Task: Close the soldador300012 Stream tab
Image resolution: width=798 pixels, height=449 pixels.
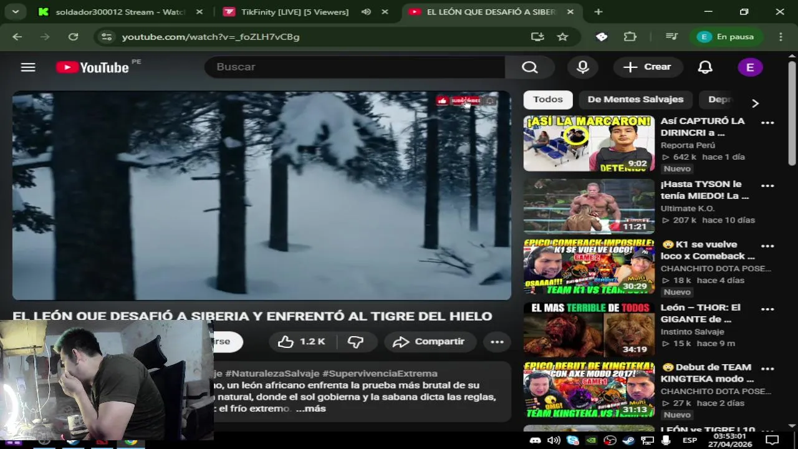Action: coord(199,12)
